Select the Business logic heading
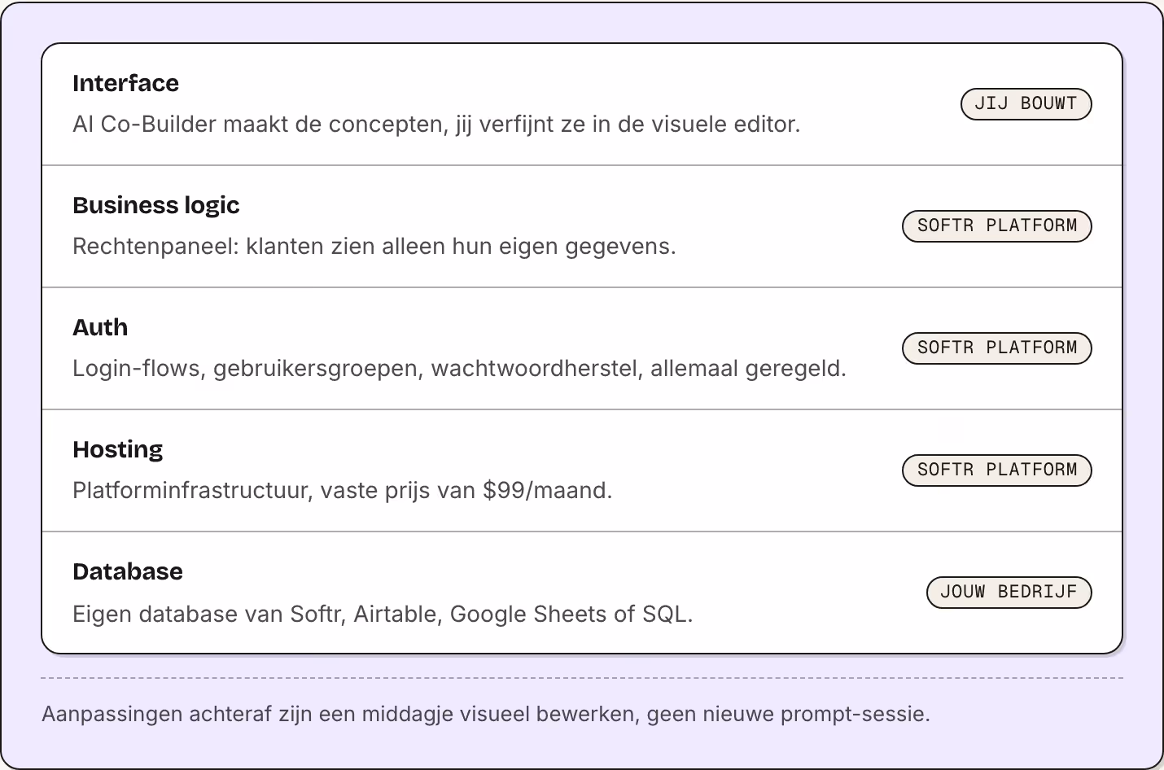The image size is (1164, 770). click(156, 205)
